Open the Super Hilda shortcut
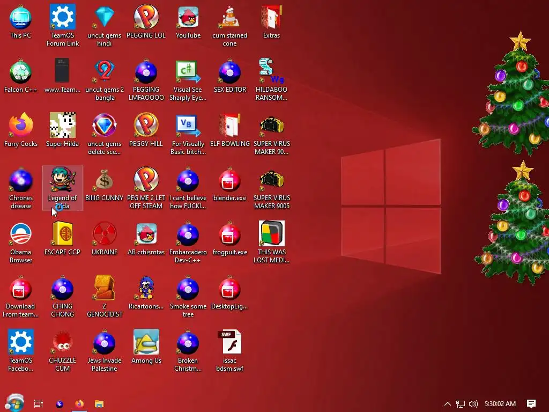Image resolution: width=549 pixels, height=412 pixels. coord(62,130)
